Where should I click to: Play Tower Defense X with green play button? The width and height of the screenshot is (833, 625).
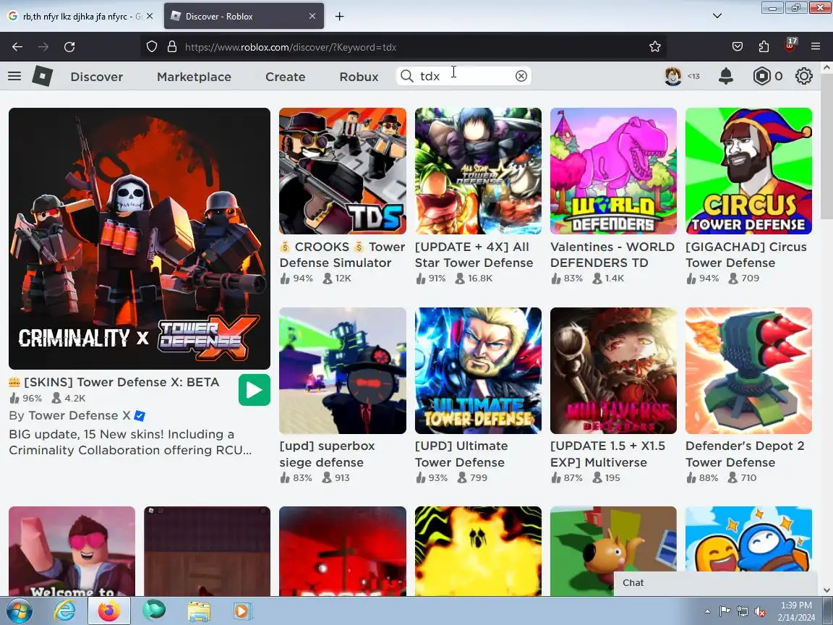click(255, 390)
